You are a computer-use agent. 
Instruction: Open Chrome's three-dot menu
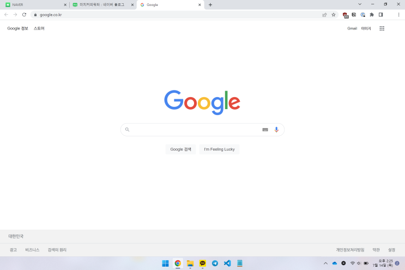[398, 15]
